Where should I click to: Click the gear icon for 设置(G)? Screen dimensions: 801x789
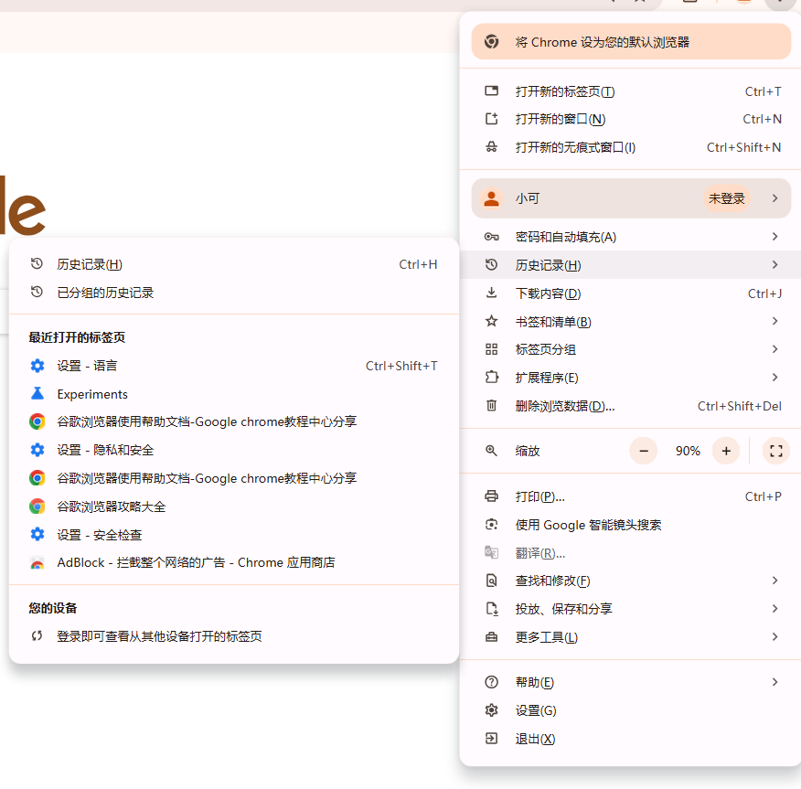(x=491, y=709)
